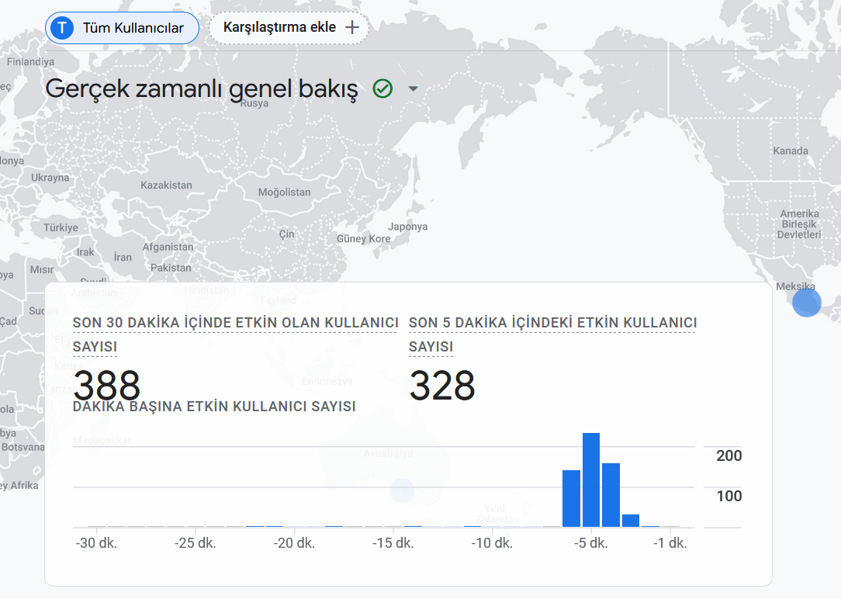Click the İran map label
Viewport: 841px width, 599px height.
[x=123, y=257]
